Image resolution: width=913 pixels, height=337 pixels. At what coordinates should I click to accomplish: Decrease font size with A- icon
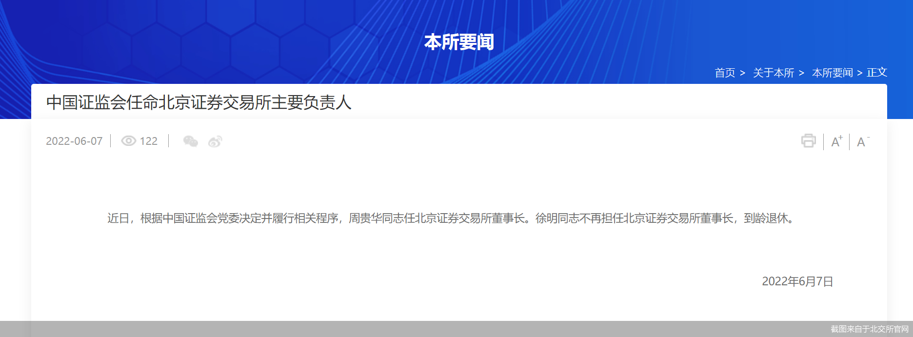click(x=863, y=141)
